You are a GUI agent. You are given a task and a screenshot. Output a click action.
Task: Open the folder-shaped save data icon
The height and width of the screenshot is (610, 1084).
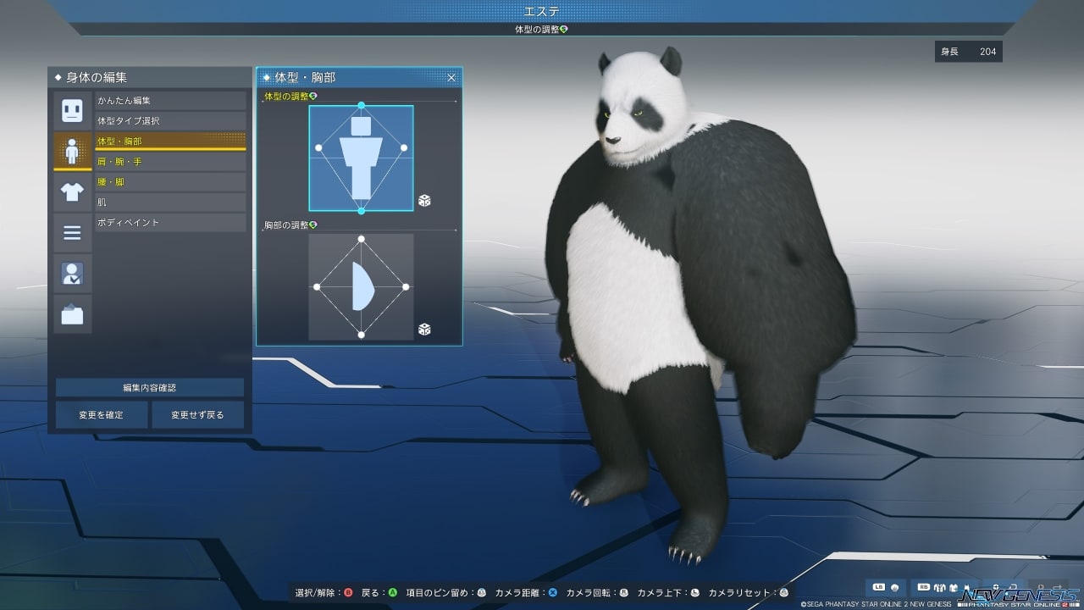coord(72,314)
